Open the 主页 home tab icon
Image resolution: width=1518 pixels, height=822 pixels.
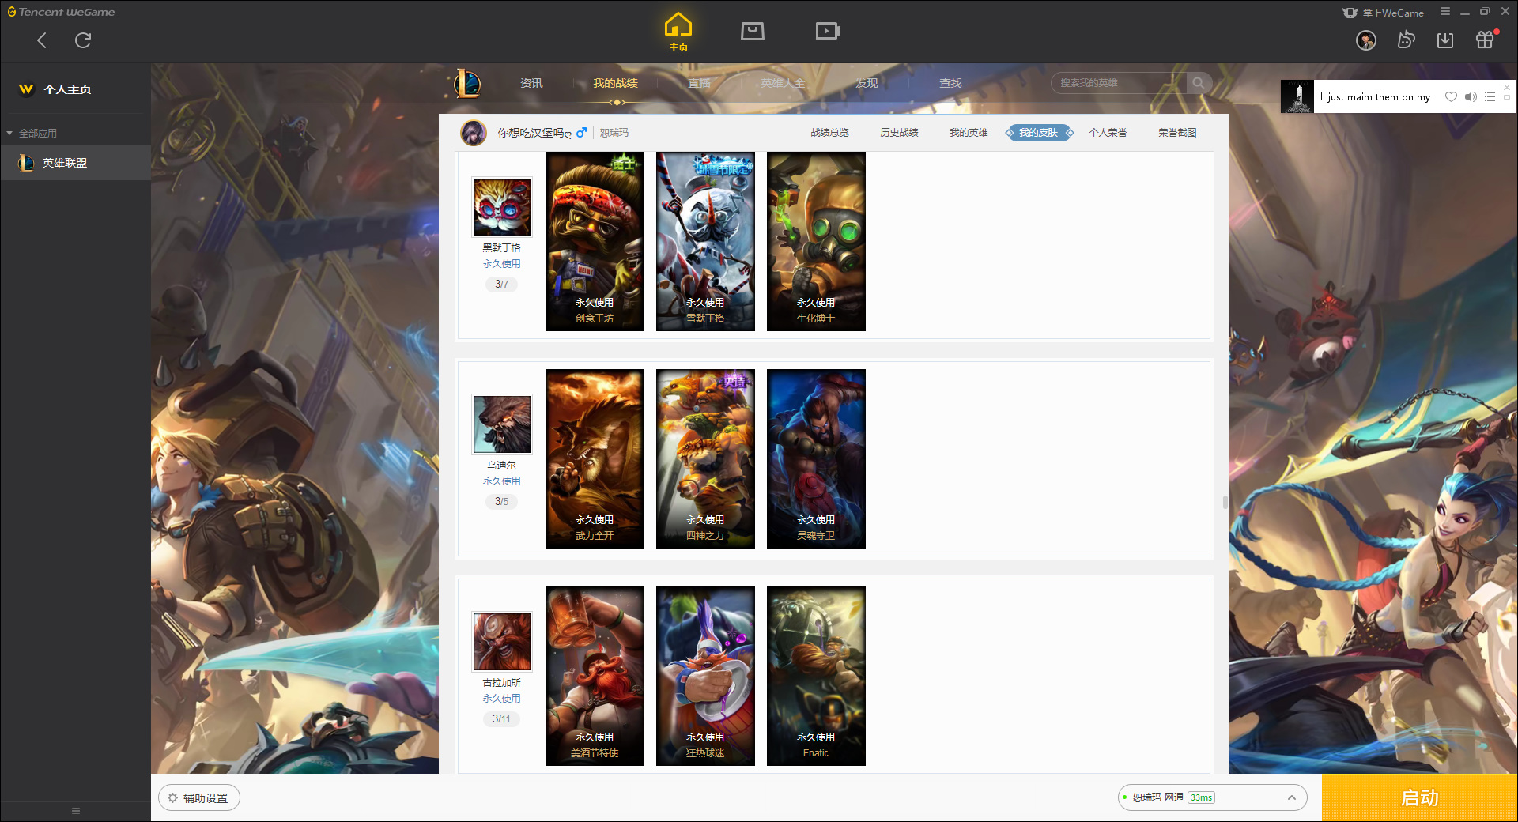click(x=678, y=32)
